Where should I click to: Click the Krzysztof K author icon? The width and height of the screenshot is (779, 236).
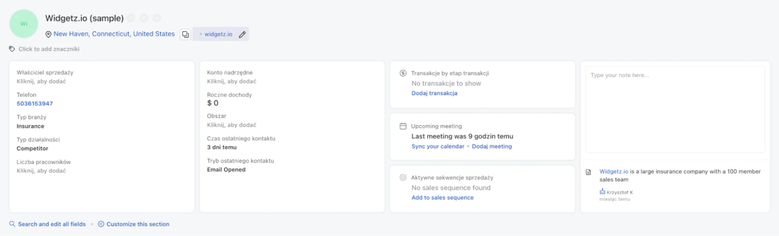603,192
